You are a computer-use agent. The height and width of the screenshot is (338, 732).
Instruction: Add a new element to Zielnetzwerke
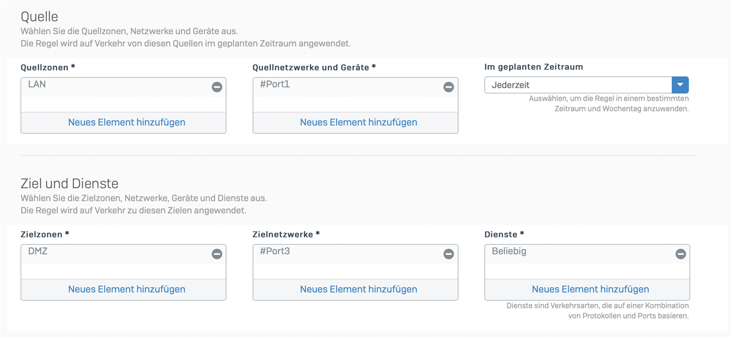coord(359,289)
